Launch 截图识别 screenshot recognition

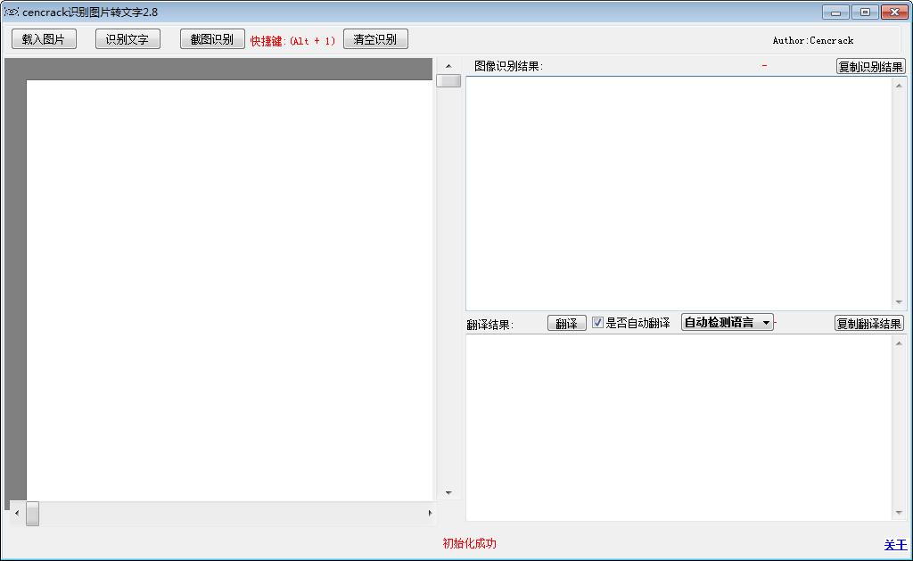pyautogui.click(x=212, y=39)
